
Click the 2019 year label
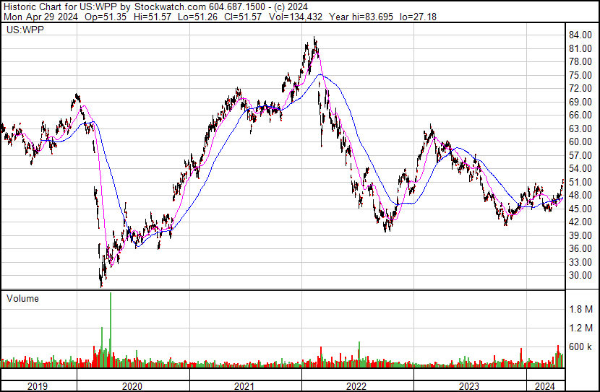[38, 386]
